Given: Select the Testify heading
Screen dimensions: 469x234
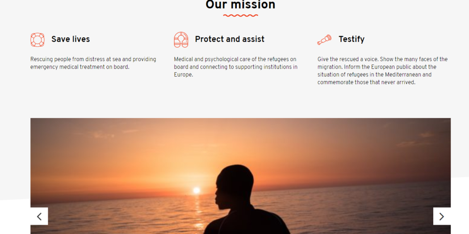Looking at the screenshot, I should (352, 39).
